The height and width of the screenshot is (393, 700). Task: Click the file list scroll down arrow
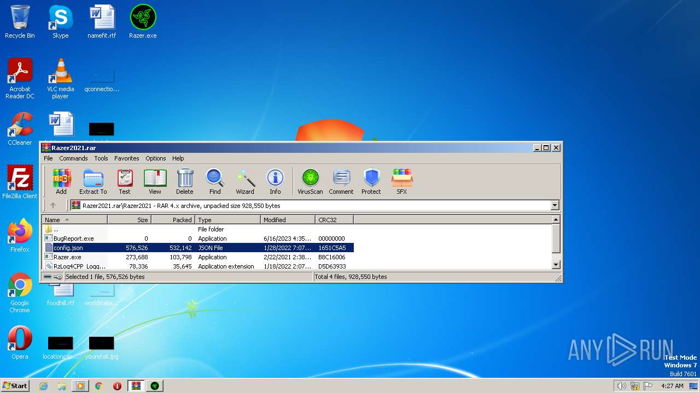coord(556,265)
